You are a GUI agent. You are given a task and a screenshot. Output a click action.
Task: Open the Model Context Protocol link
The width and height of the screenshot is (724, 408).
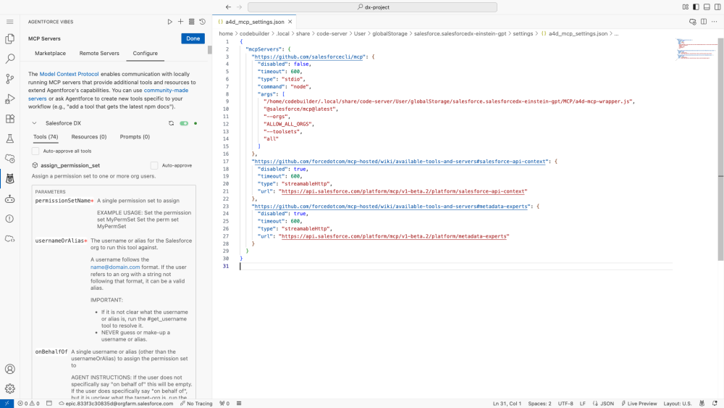[x=70, y=74]
